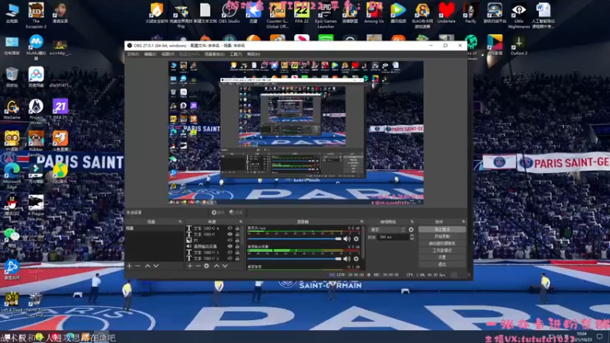Image resolution: width=610 pixels, height=343 pixels.
Task: Click the remove scene minus icon
Action: [138, 266]
